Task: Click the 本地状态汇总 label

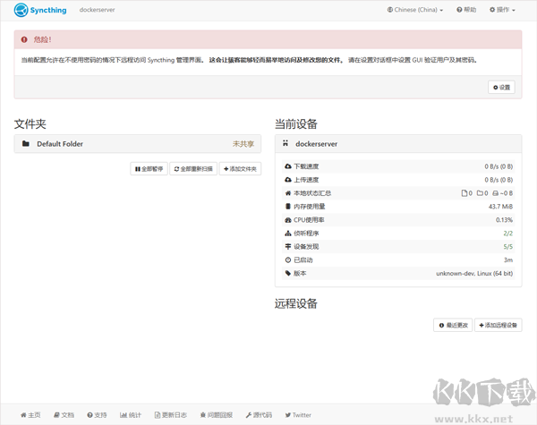Action: [312, 193]
